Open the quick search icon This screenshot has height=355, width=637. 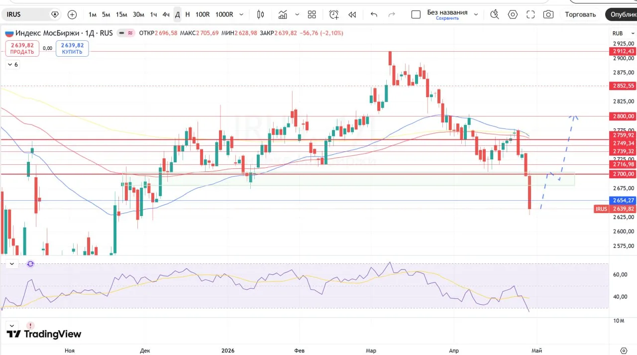tap(494, 14)
